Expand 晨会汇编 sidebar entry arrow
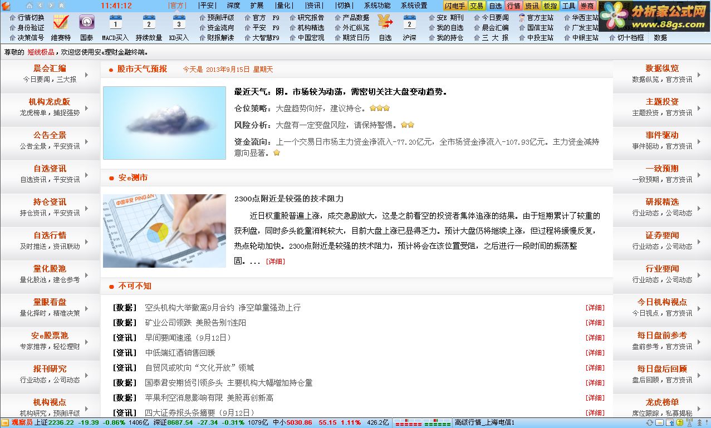Screen dimensions: 711x428 86,75
